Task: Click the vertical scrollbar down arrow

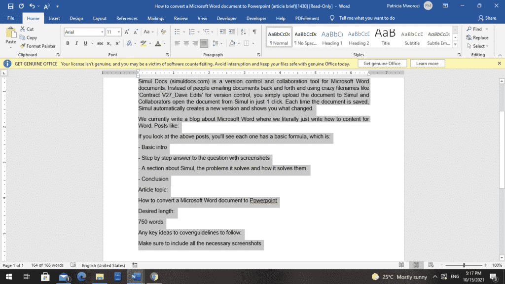Action: pos(502,257)
